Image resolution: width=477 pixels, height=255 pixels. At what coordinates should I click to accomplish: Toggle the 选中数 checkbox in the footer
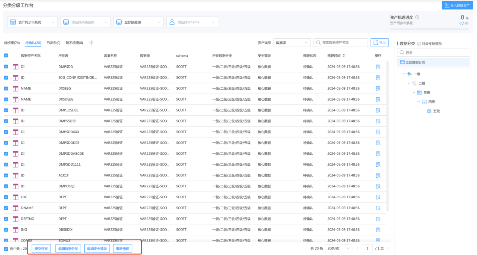[6, 249]
